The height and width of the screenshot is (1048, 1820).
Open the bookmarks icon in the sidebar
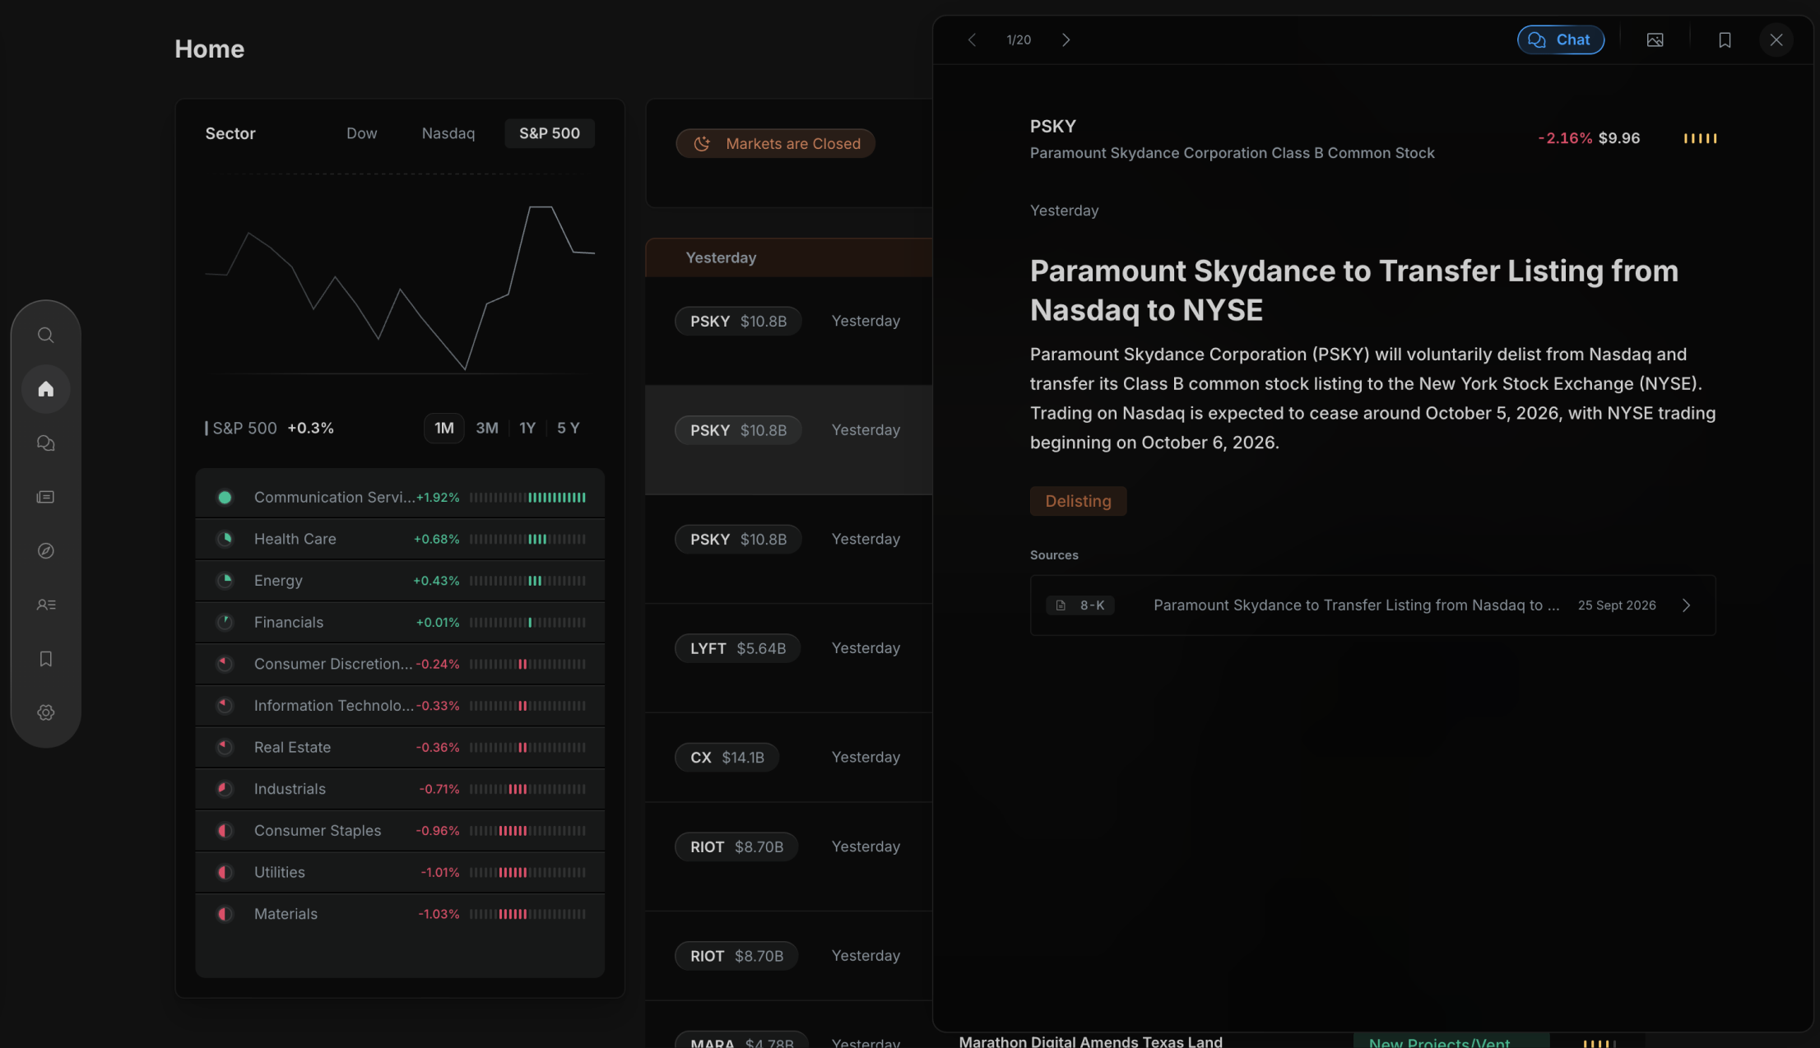[x=46, y=659]
